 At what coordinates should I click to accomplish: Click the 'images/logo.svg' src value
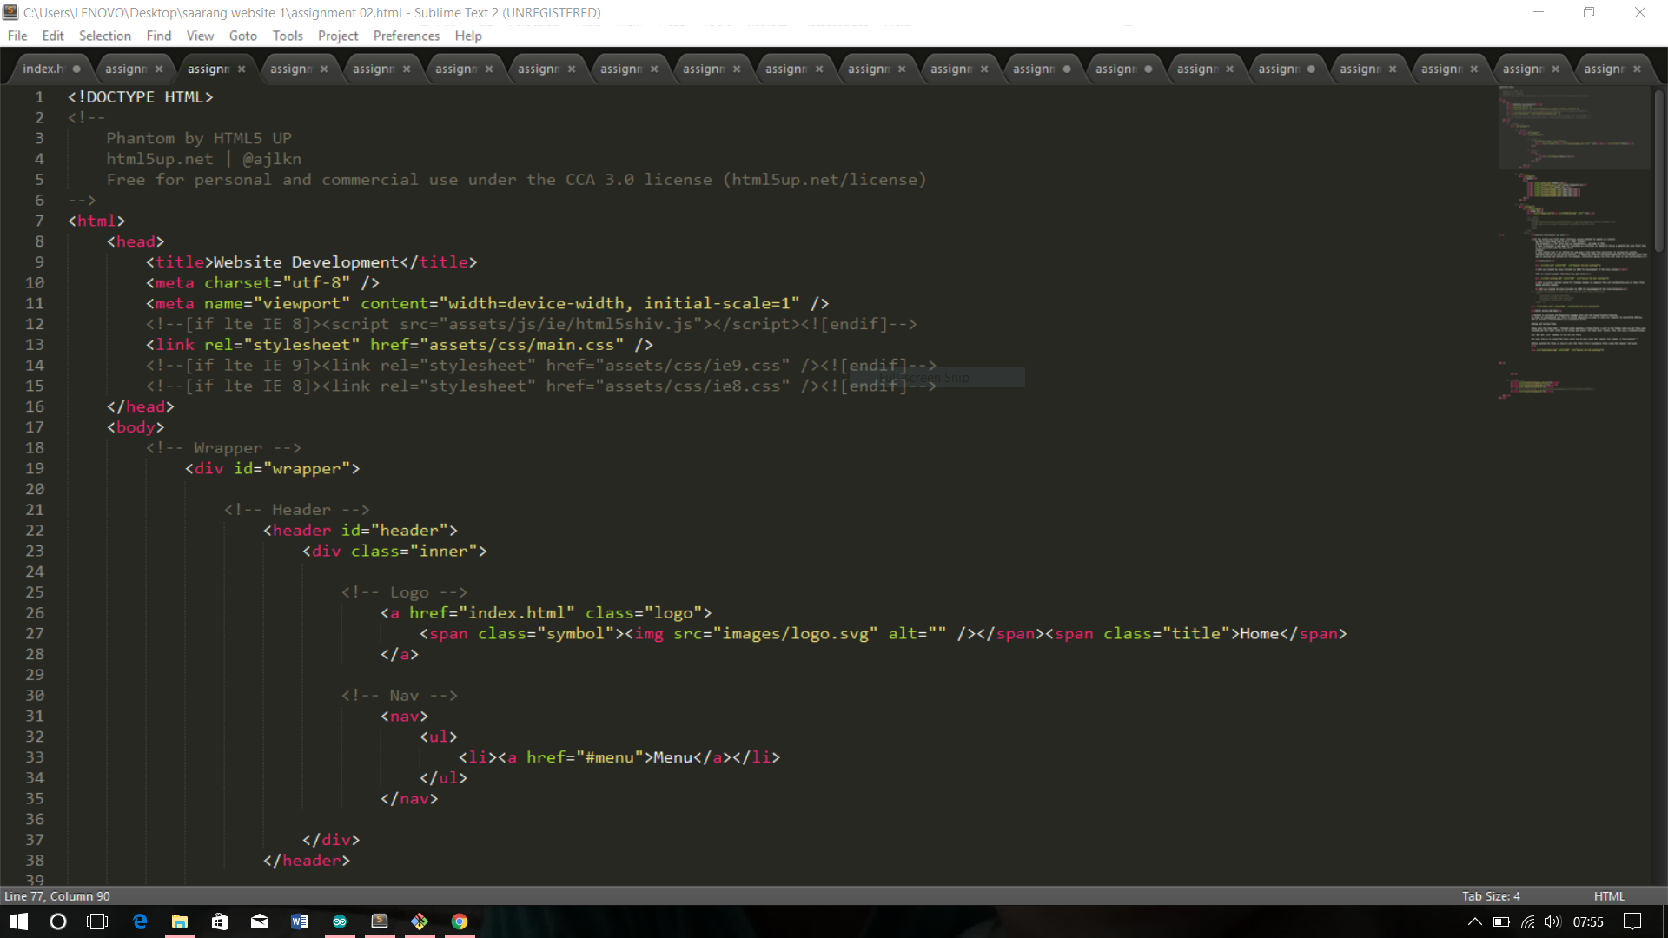pos(796,633)
